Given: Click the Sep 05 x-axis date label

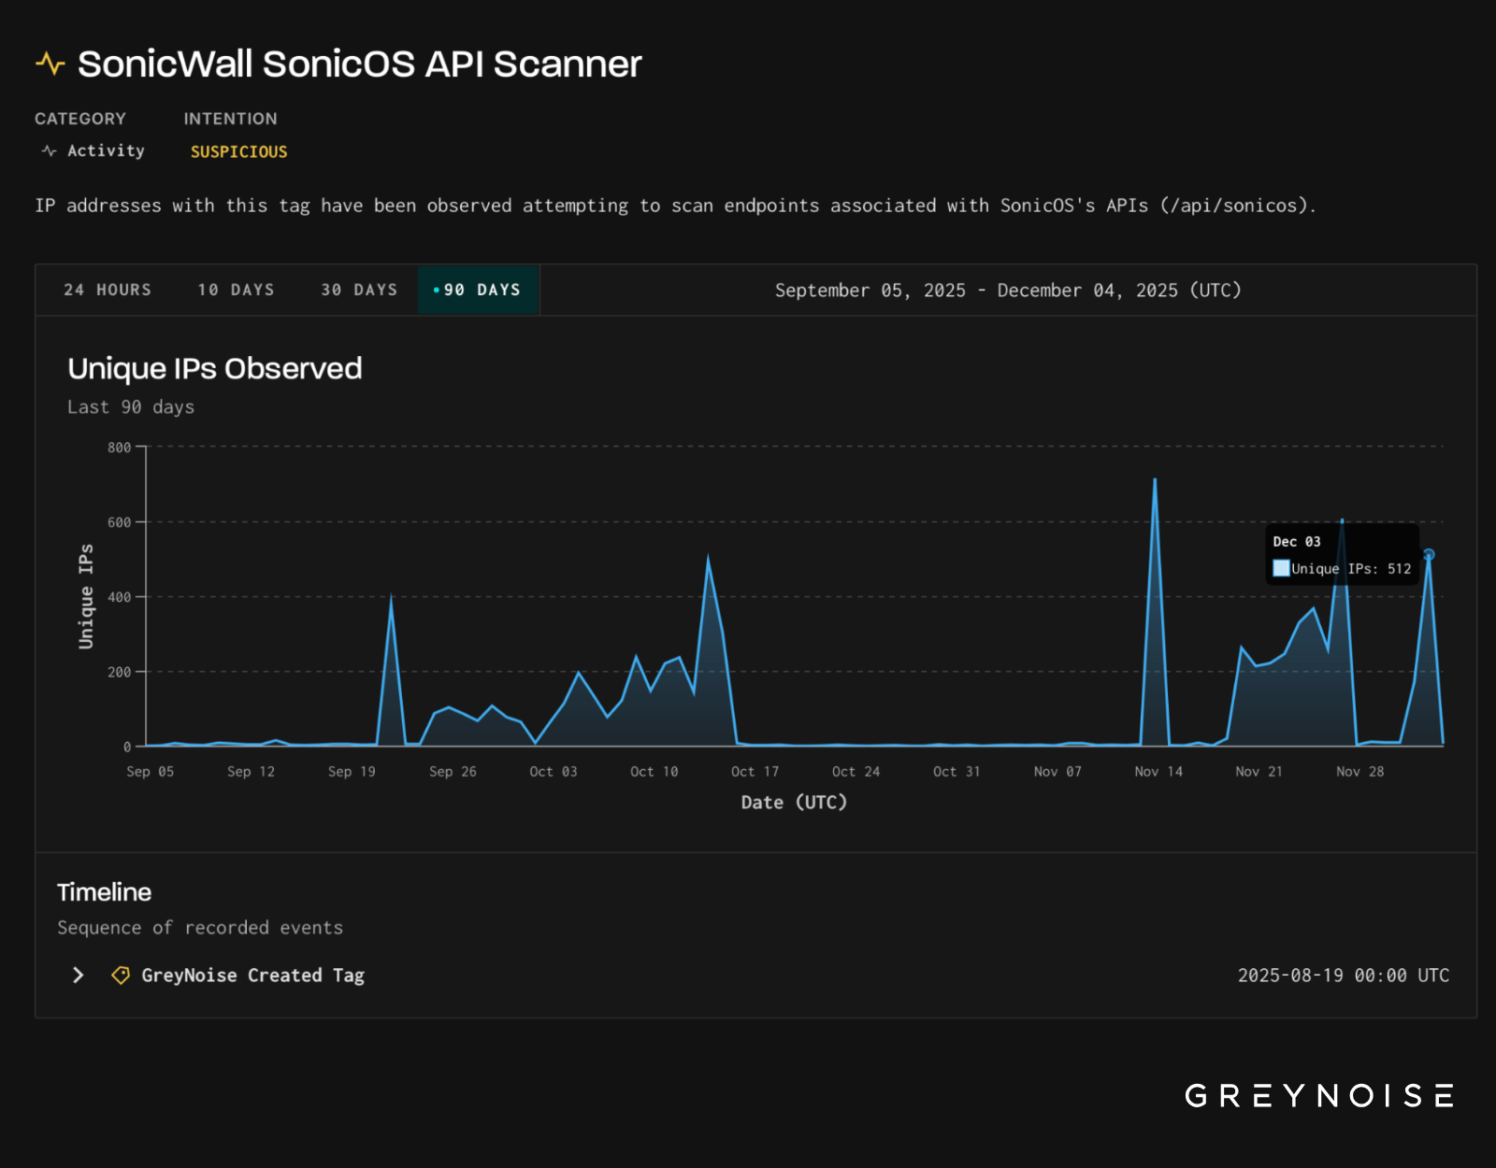Looking at the screenshot, I should 151,771.
